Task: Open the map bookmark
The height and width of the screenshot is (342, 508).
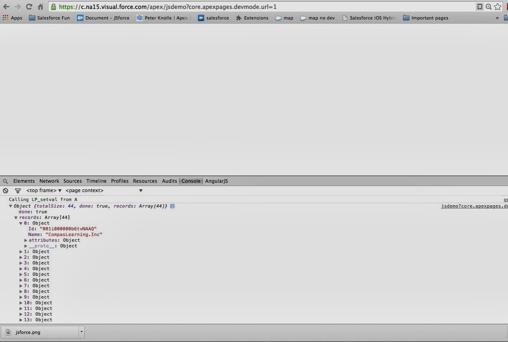Action: click(x=284, y=18)
